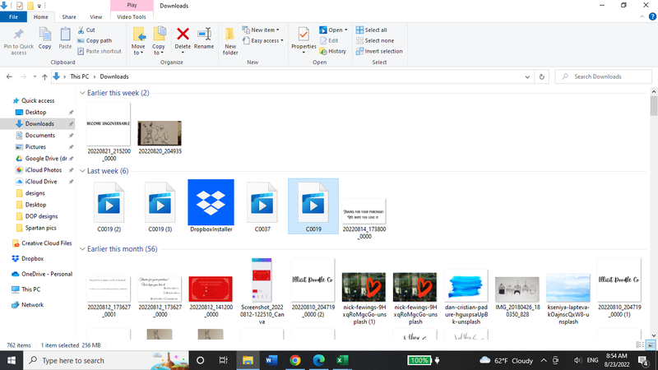
Task: Open the File Explorer Help icon
Action: 652,16
